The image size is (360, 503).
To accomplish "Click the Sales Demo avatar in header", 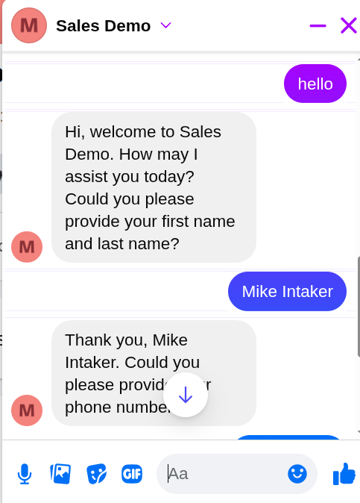I will (29, 25).
